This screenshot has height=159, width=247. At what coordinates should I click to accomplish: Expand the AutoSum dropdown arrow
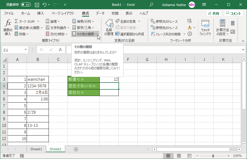[x=38, y=21]
